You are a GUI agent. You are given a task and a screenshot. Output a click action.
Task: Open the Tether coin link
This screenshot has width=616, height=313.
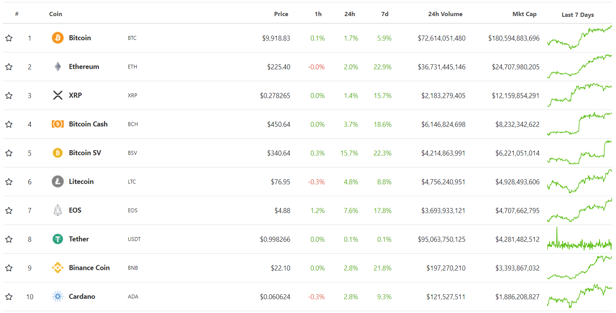tap(79, 239)
